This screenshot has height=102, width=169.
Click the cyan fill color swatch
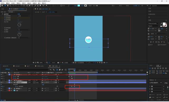pos(79,6)
